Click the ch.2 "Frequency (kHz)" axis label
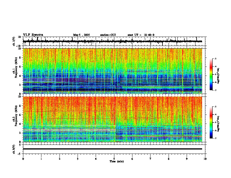 [16, 116]
